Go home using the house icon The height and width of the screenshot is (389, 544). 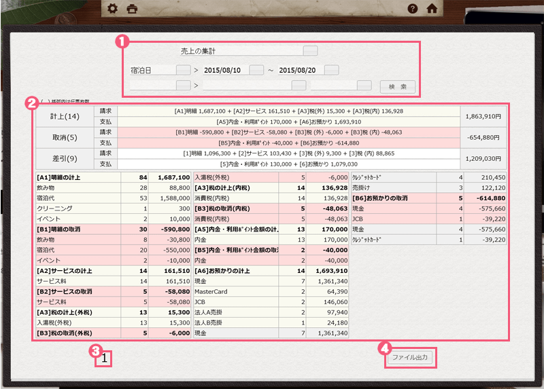coord(432,8)
